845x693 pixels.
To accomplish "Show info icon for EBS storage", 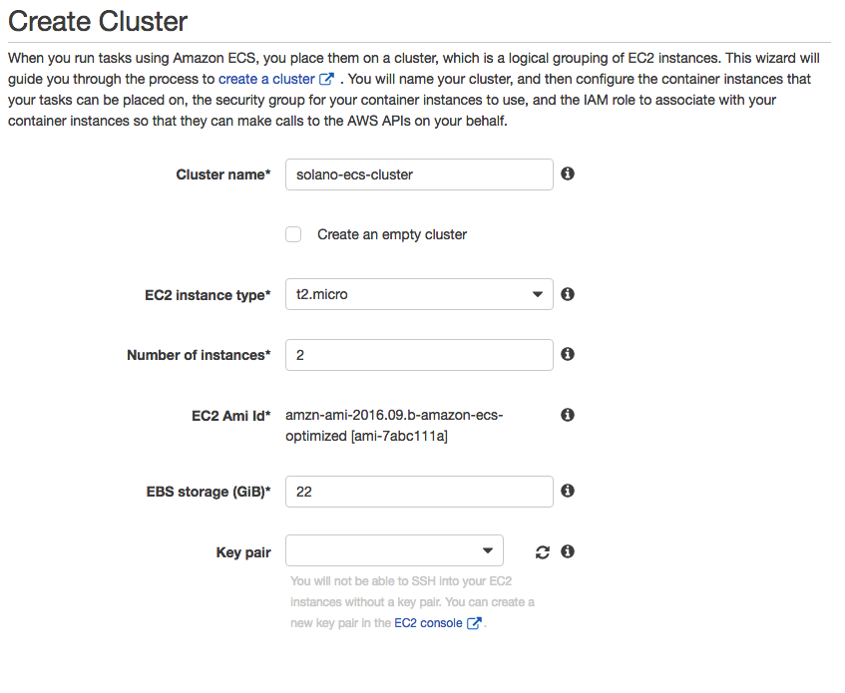I will point(567,491).
